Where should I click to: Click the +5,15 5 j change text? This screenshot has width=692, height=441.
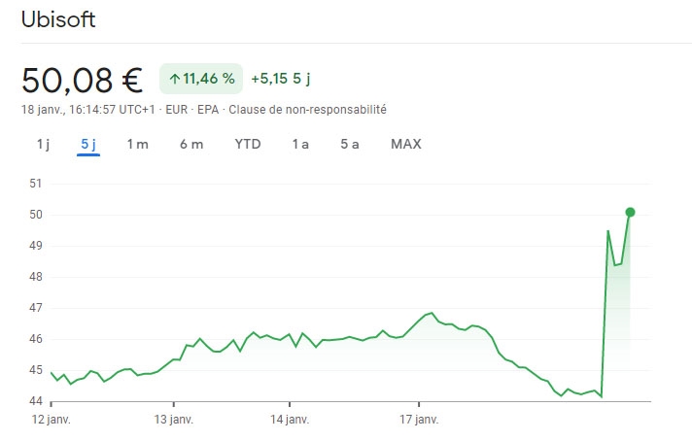tap(286, 79)
